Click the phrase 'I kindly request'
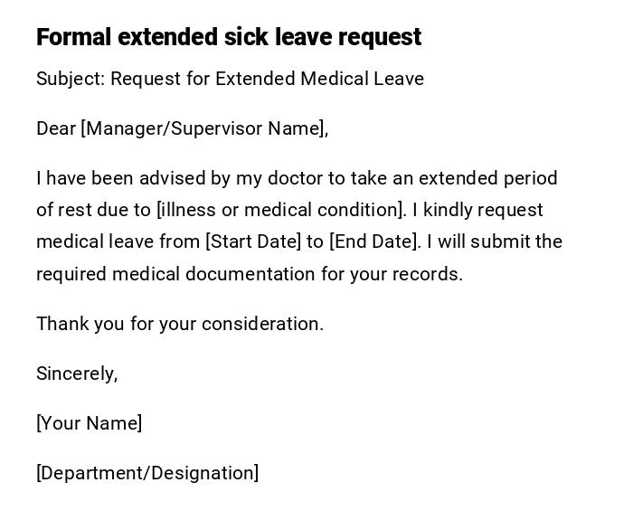Image resolution: width=633 pixels, height=530 pixels. 477,210
